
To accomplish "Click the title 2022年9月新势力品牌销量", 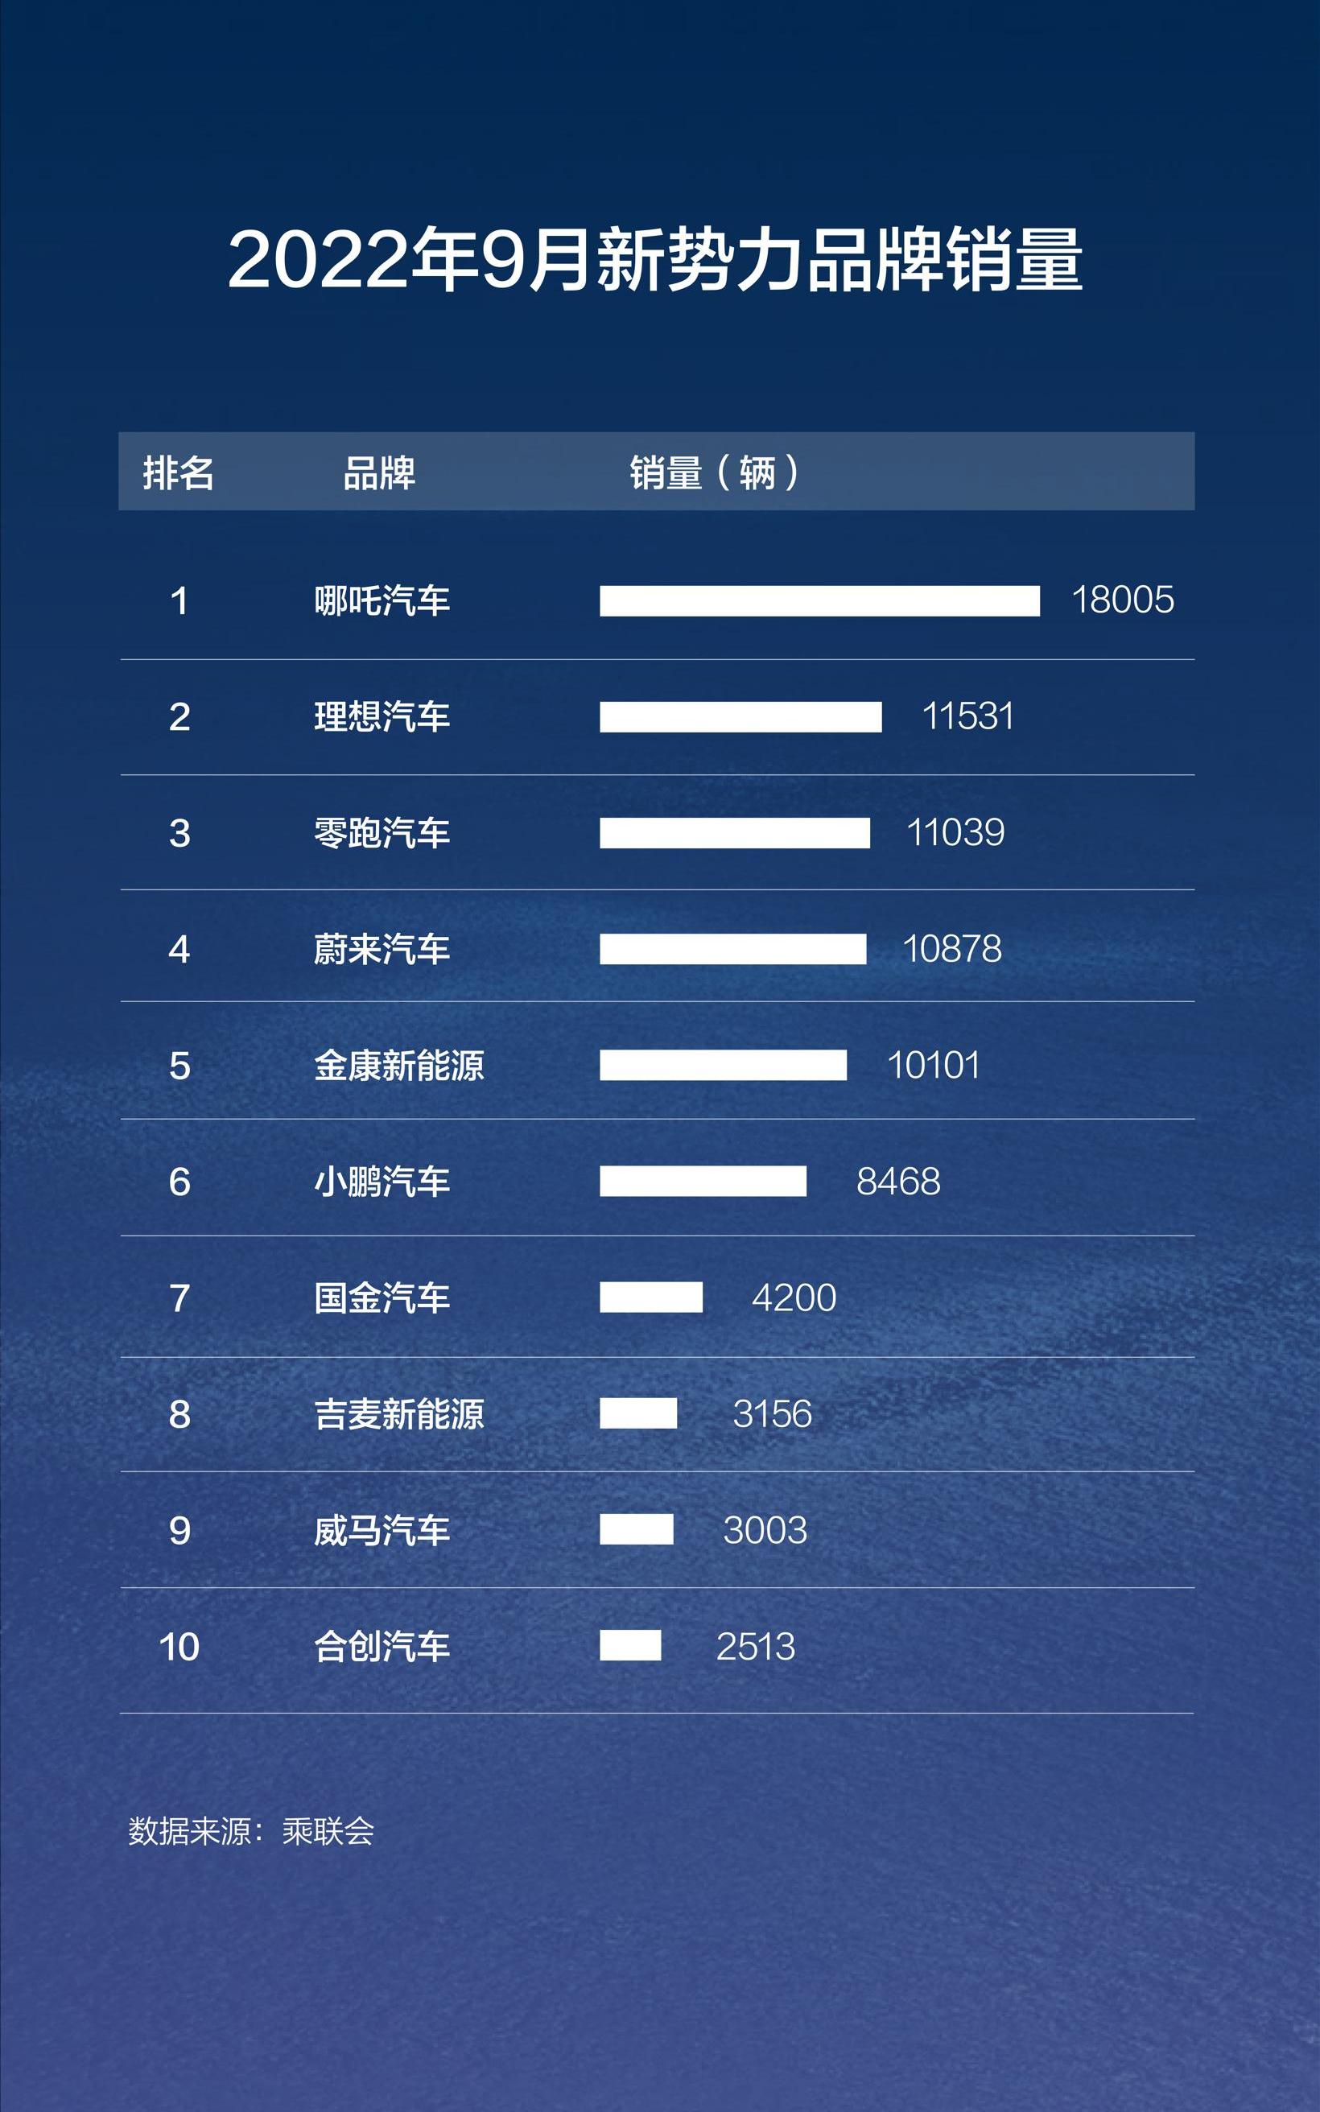I will click(654, 260).
